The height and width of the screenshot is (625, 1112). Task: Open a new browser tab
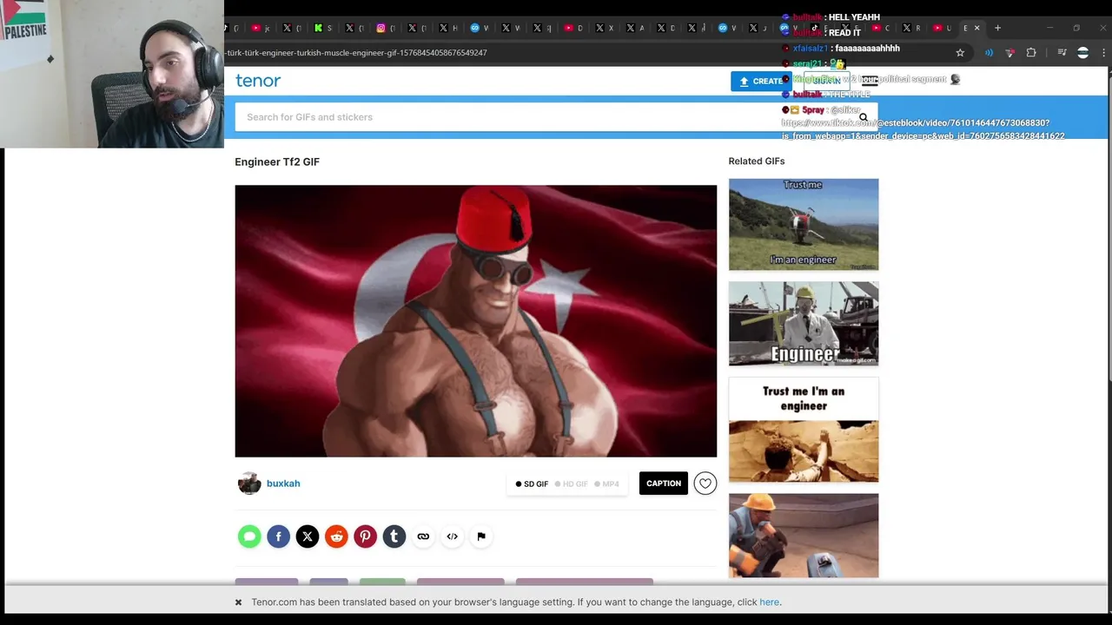pos(997,28)
